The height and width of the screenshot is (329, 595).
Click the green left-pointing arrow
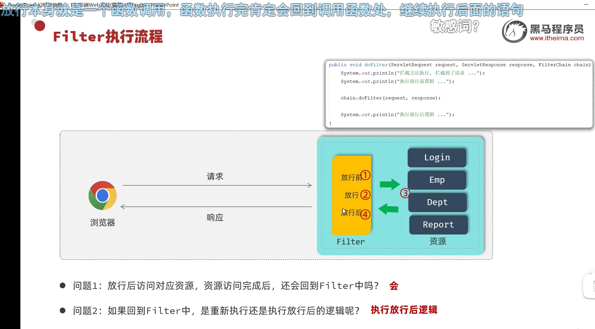click(x=388, y=209)
